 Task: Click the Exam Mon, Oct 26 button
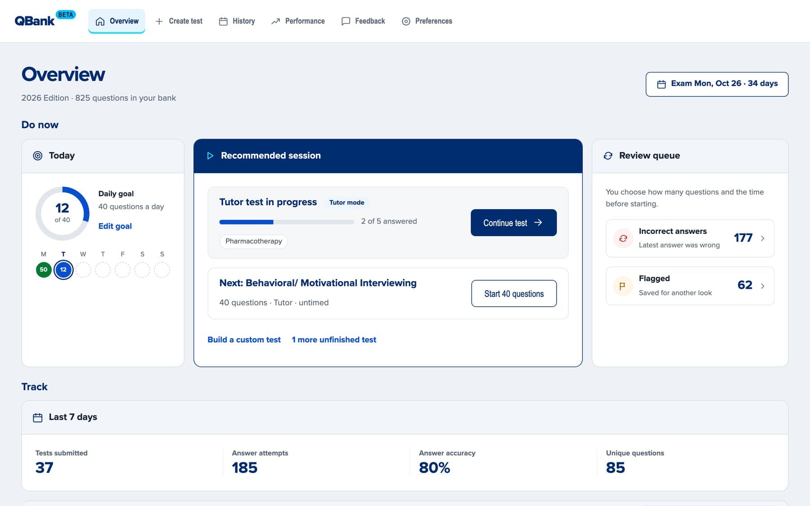coord(717,84)
